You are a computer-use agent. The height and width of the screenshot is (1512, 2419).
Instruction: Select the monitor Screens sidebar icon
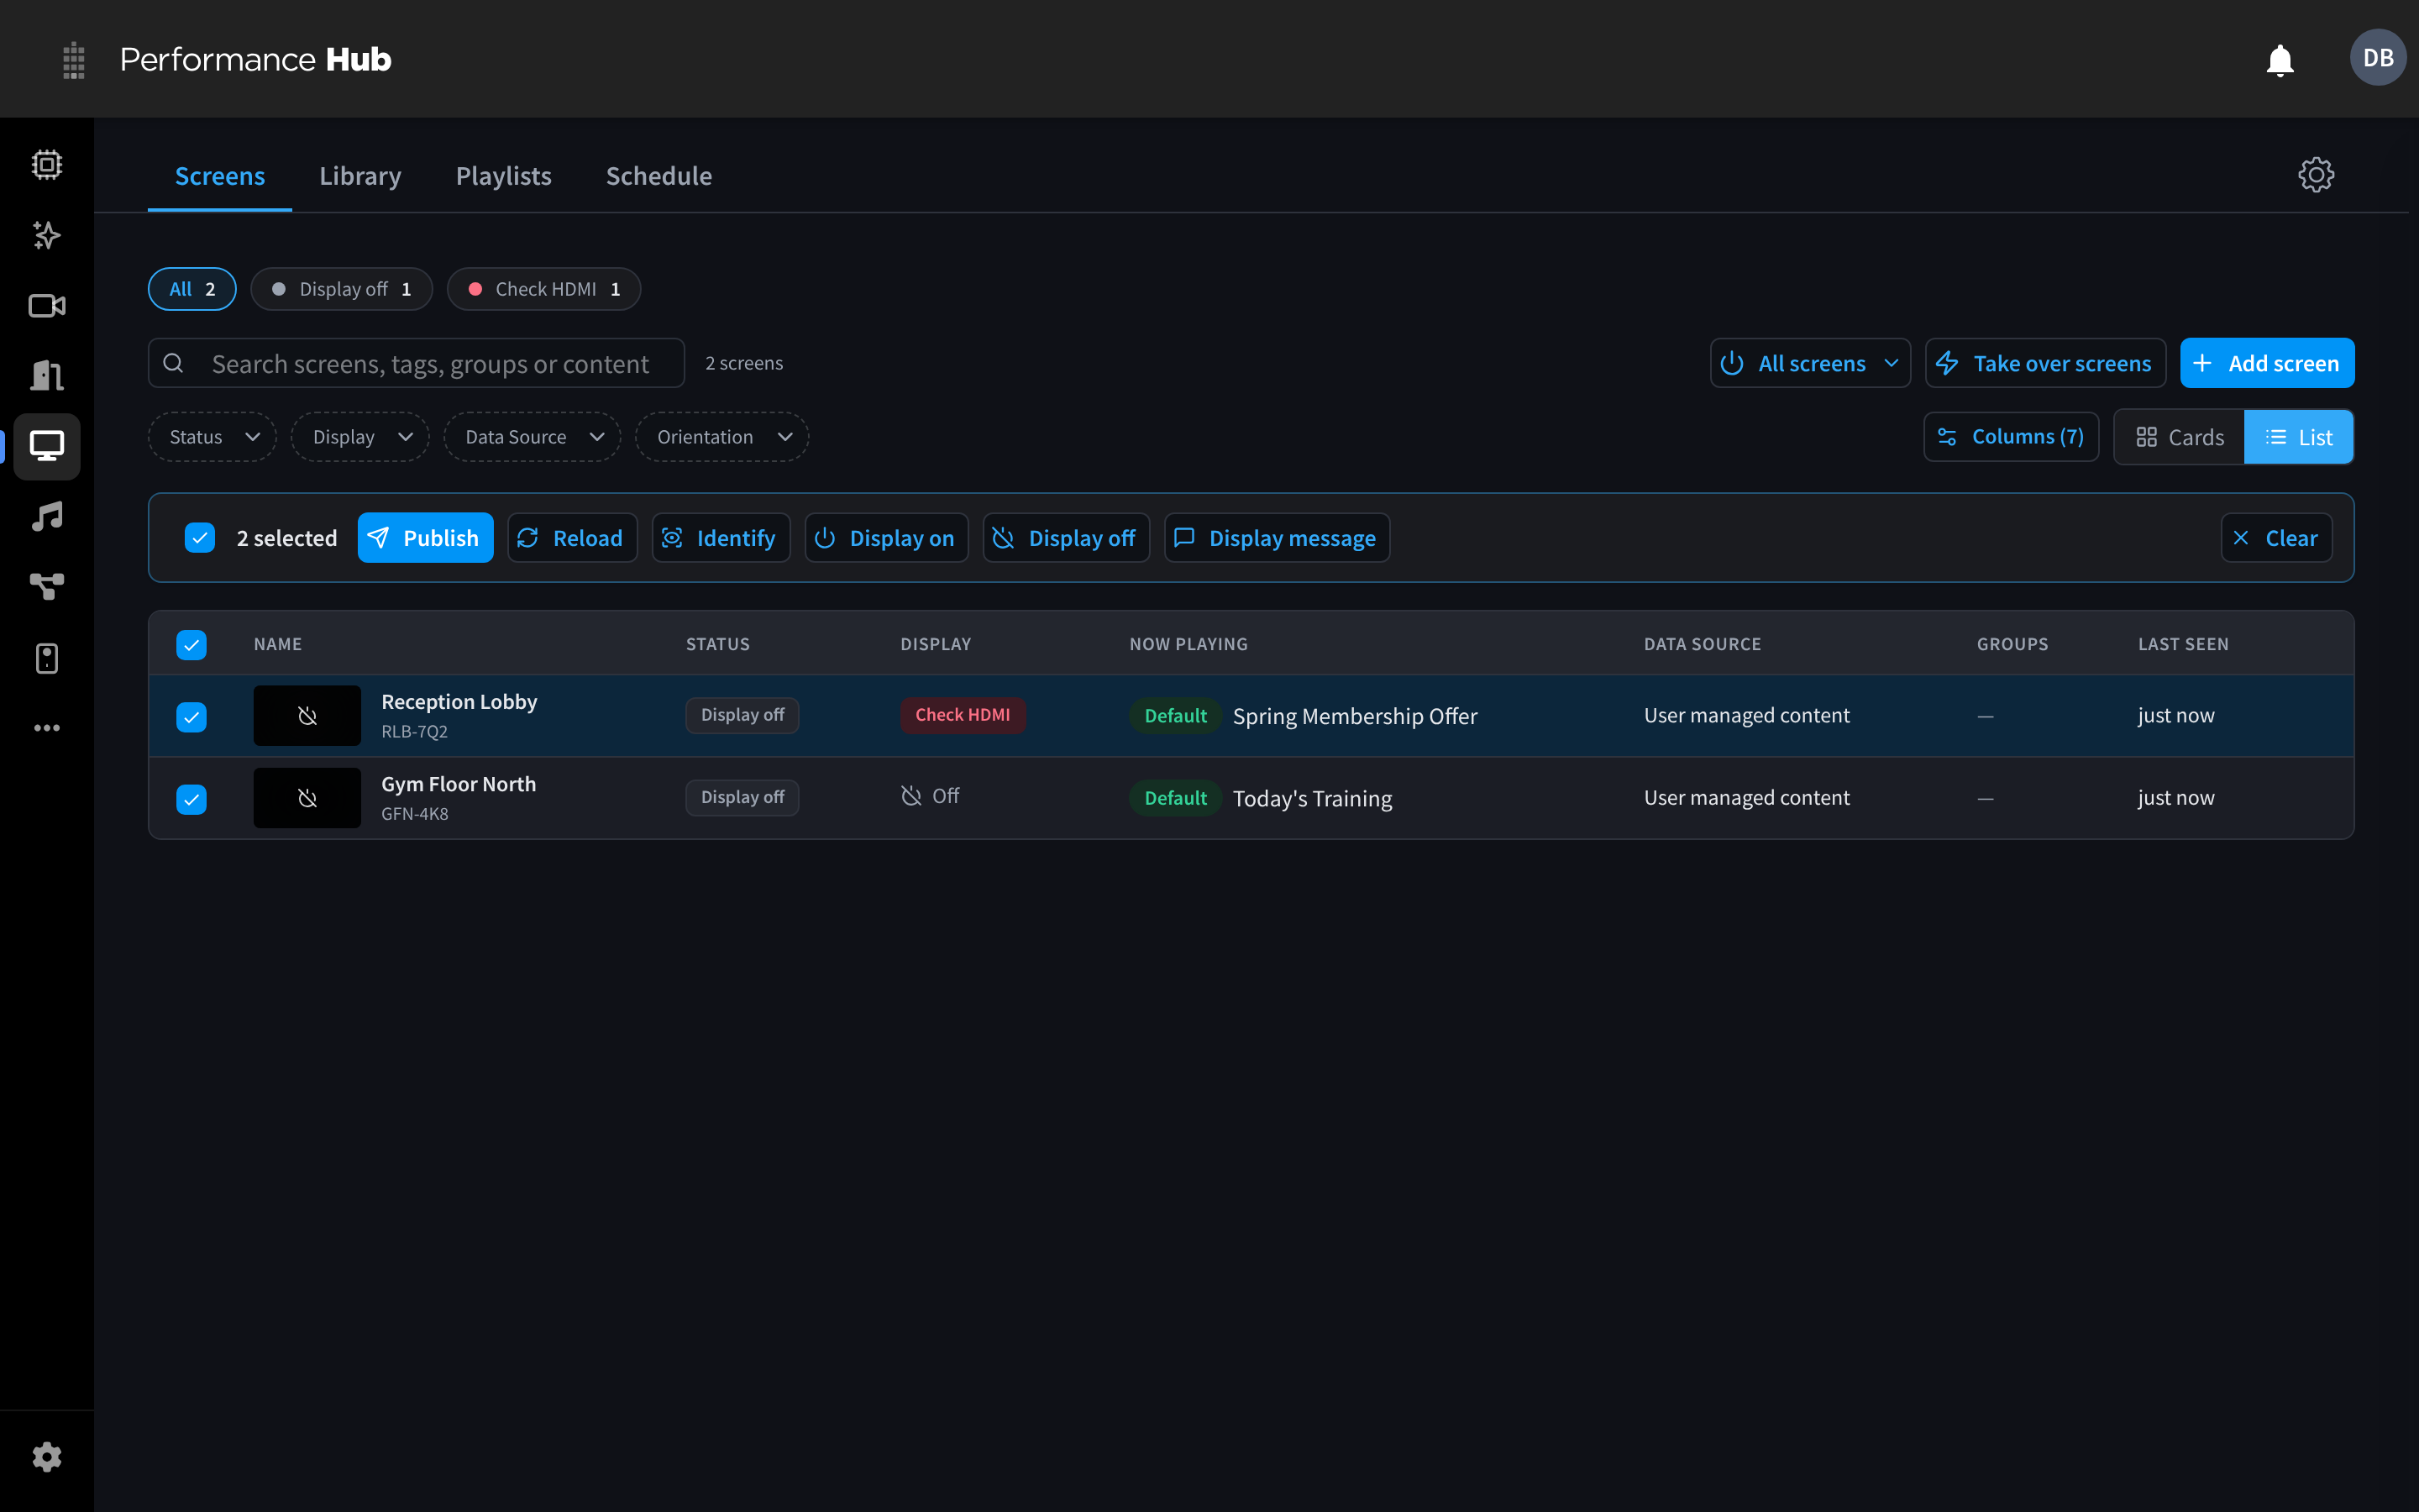coord(47,446)
